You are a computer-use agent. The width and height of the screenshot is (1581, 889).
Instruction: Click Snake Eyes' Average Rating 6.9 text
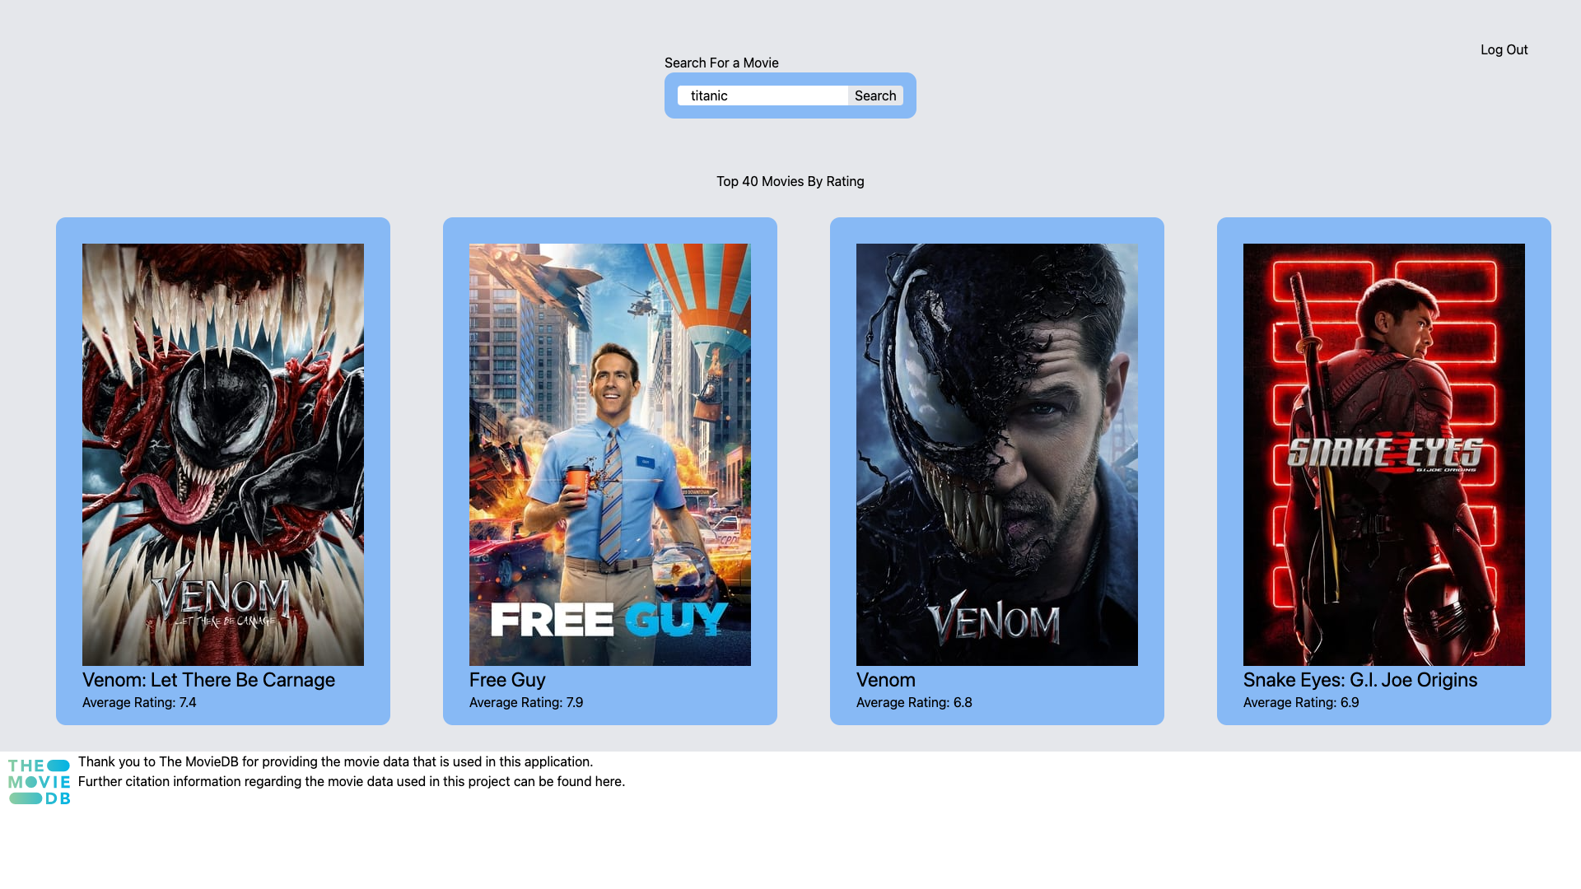click(1300, 702)
